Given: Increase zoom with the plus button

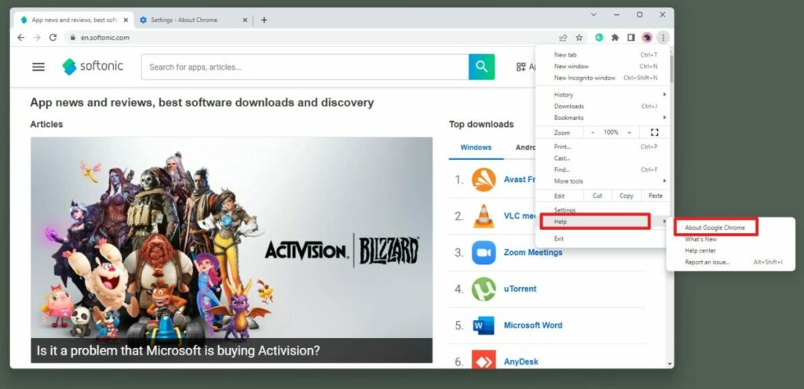Looking at the screenshot, I should pyautogui.click(x=629, y=132).
